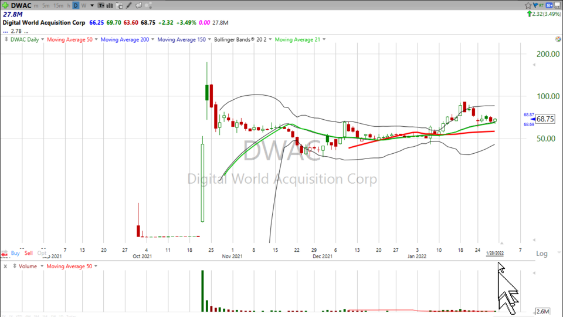Viewport: 563px width, 317px height.
Task: Select the Daily 'D' timeframe button
Action: click(76, 6)
